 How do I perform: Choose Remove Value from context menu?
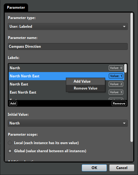[x=86, y=88]
